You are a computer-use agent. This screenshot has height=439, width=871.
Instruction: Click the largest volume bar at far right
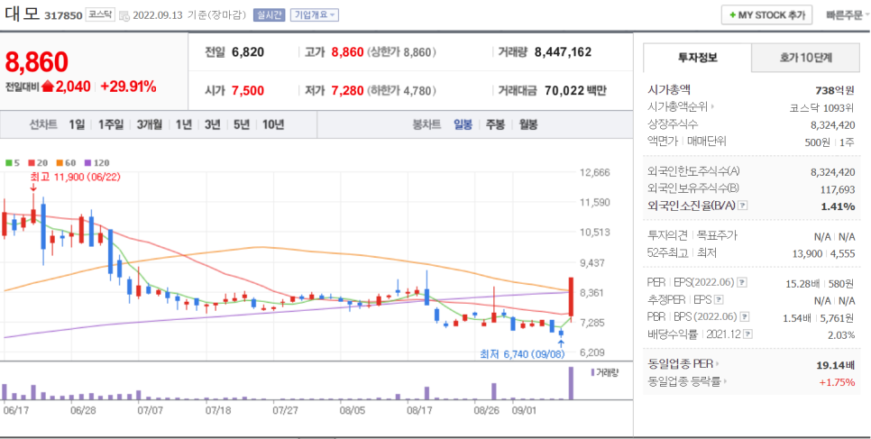[571, 383]
